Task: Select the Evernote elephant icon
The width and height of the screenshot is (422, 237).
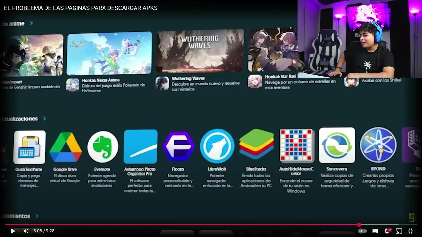Action: (x=103, y=147)
